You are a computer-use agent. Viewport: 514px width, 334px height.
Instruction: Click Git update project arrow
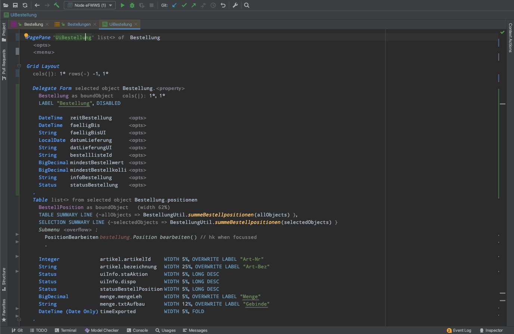pyautogui.click(x=174, y=5)
